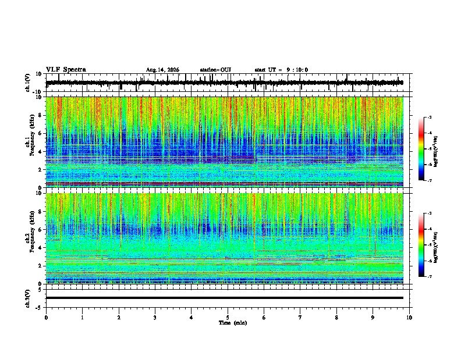
Task: Click the ch.1 spectrogram '6' kHz tick label
Action: pyautogui.click(x=40, y=134)
